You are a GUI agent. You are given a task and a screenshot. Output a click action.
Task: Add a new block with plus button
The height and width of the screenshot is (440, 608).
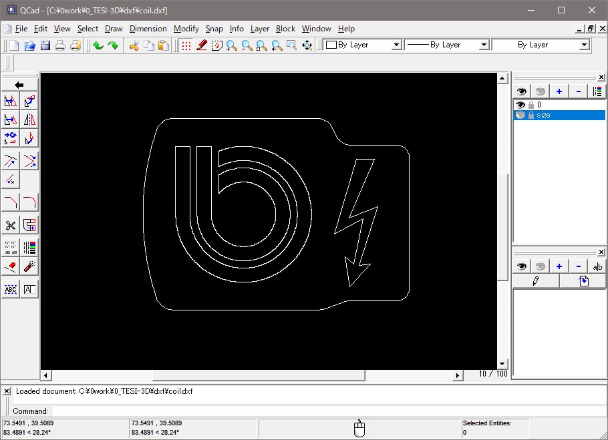559,266
